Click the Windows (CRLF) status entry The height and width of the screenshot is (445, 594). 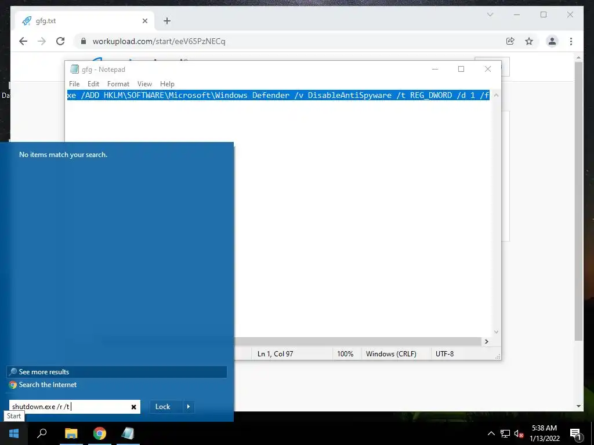391,354
